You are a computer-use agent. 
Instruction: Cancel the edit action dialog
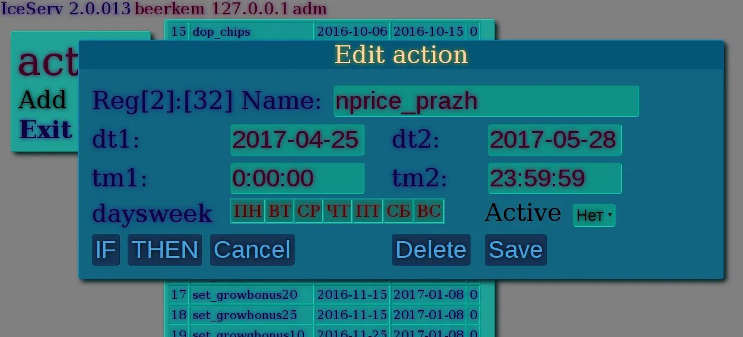click(252, 249)
